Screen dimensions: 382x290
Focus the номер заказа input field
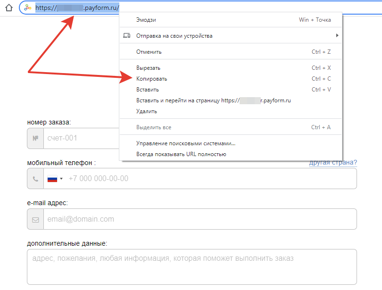(82, 138)
